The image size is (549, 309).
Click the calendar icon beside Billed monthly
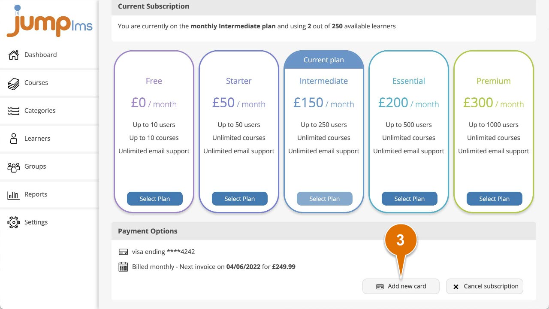tap(123, 267)
